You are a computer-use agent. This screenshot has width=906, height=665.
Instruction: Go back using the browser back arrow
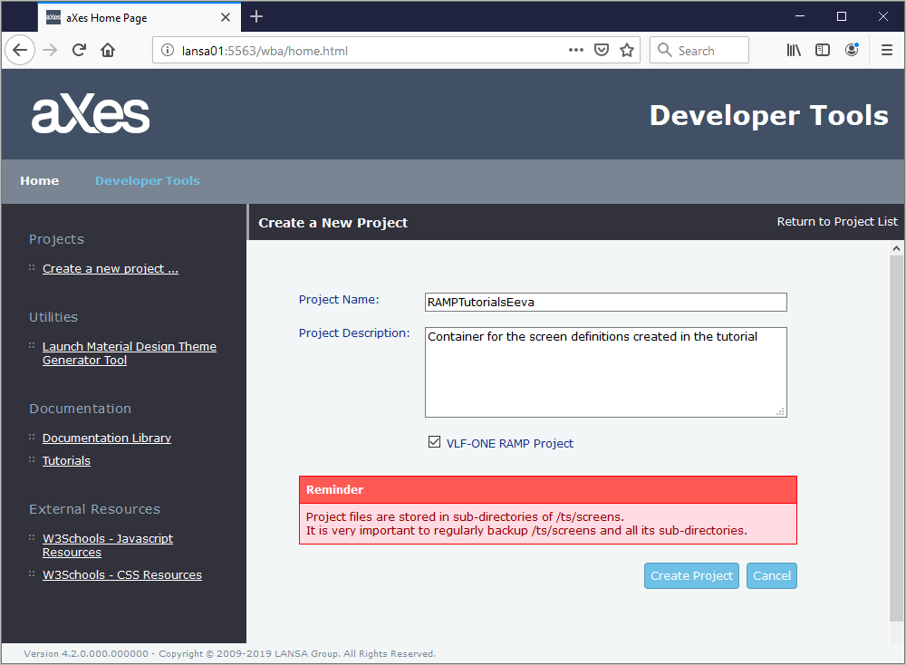[x=20, y=50]
